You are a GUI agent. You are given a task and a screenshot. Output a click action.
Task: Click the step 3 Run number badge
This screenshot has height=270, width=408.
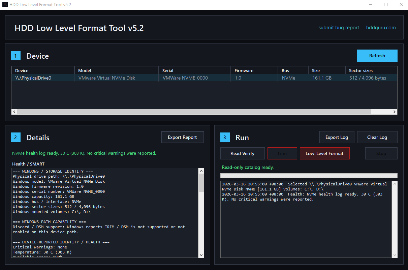225,138
